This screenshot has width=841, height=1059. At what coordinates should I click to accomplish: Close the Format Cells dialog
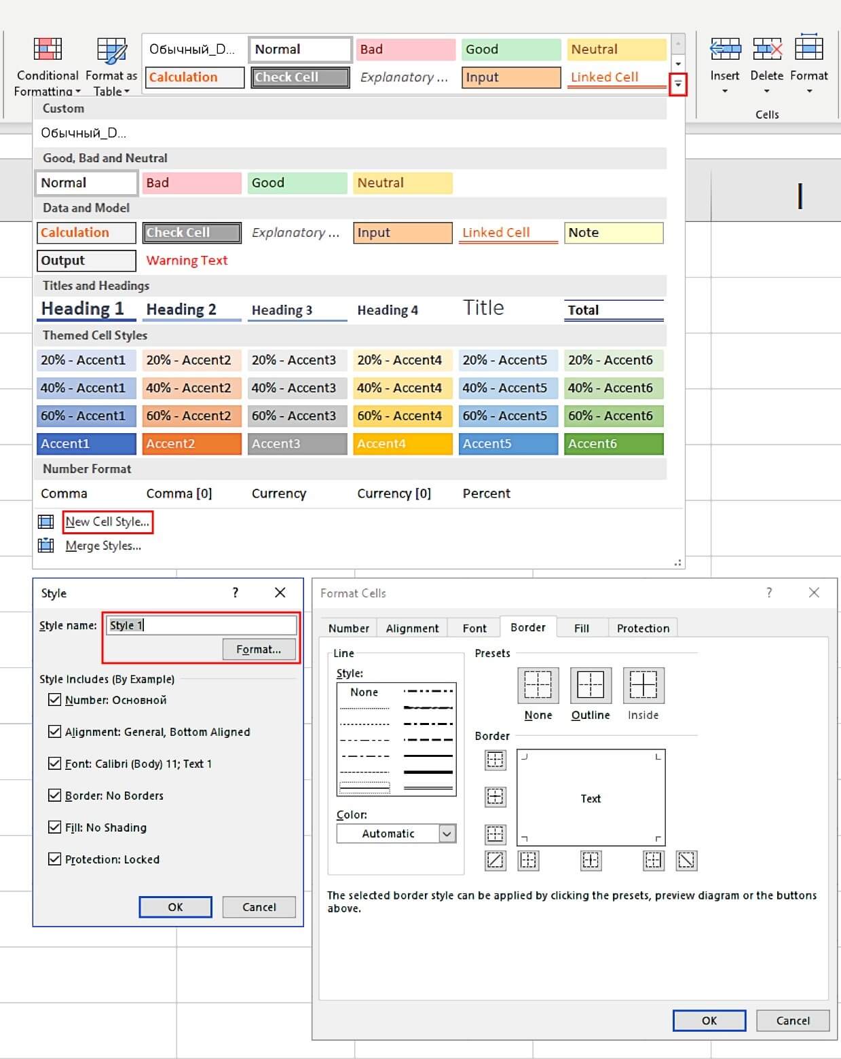[x=814, y=593]
